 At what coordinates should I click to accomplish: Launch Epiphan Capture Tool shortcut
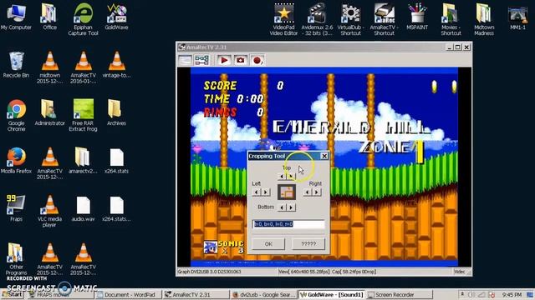pos(83,20)
